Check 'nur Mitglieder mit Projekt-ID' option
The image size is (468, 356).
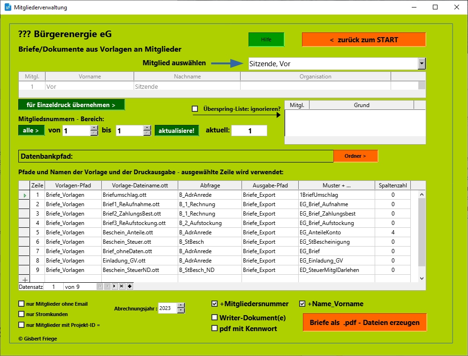coord(21,325)
